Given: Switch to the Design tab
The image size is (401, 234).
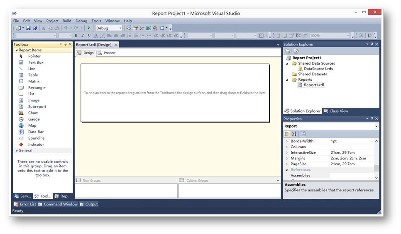Looking at the screenshot, I should (x=86, y=53).
